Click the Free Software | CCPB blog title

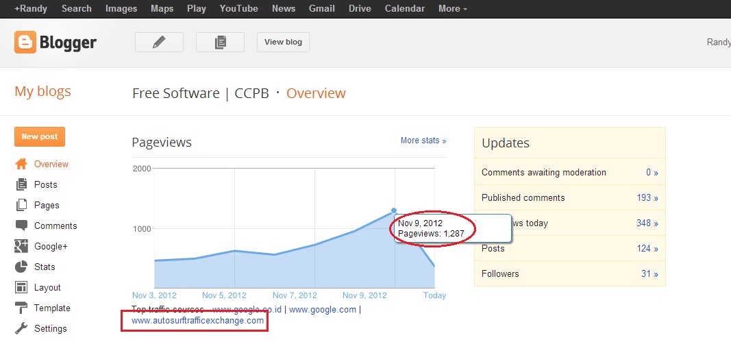pyautogui.click(x=201, y=93)
